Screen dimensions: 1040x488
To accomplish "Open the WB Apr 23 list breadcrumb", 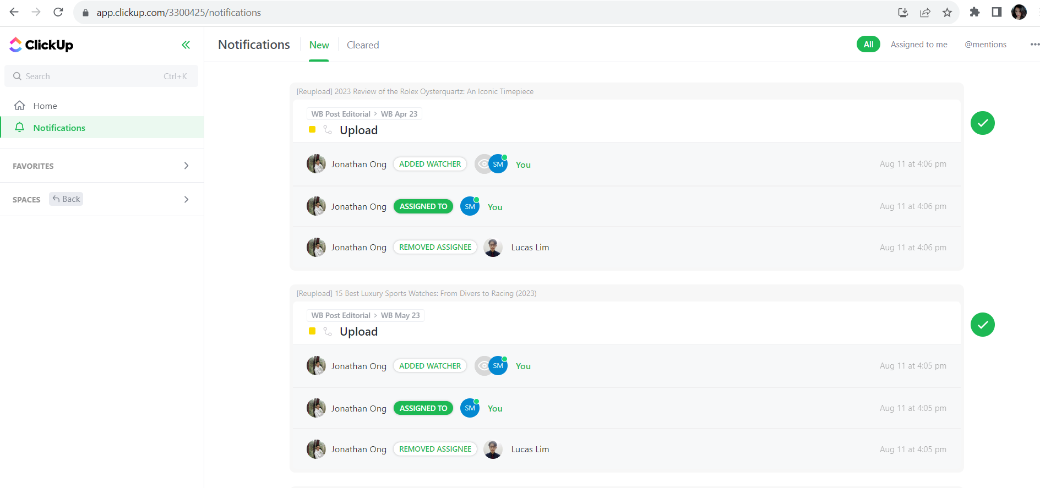I will coord(399,114).
